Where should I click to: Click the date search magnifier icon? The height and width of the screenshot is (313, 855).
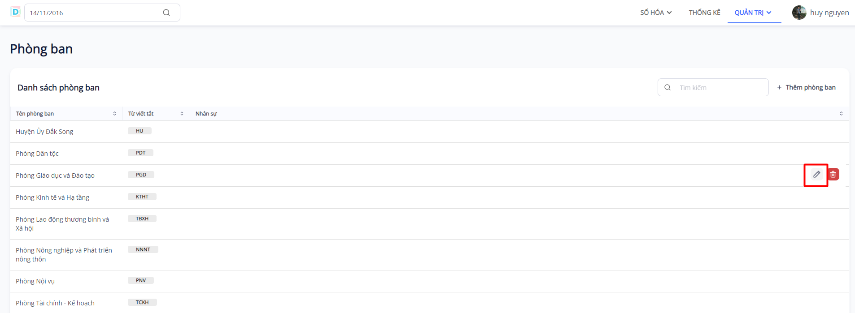[x=166, y=13]
